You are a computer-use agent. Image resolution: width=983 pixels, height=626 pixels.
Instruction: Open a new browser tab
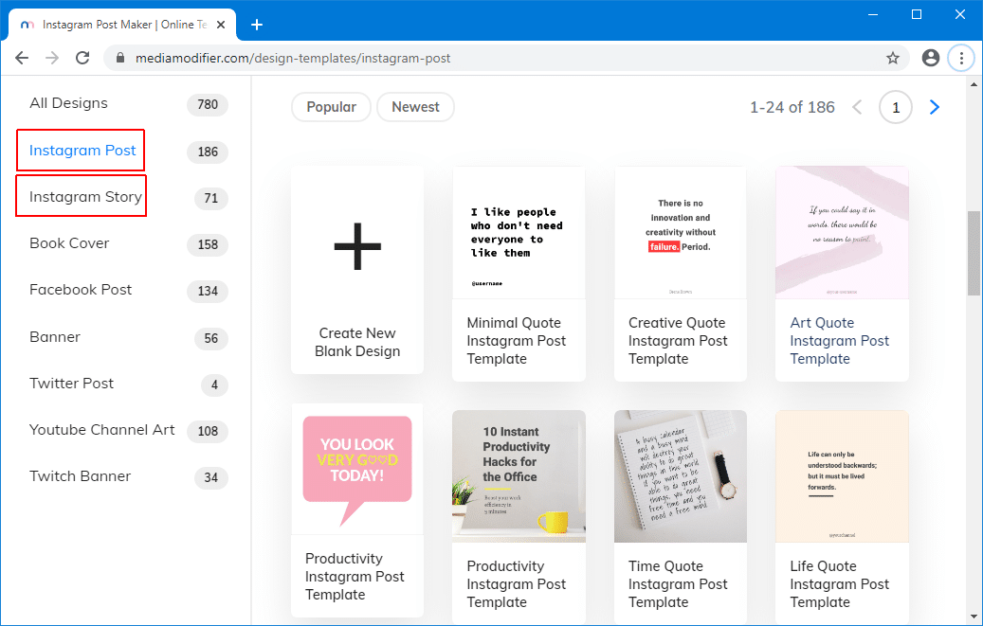[256, 25]
